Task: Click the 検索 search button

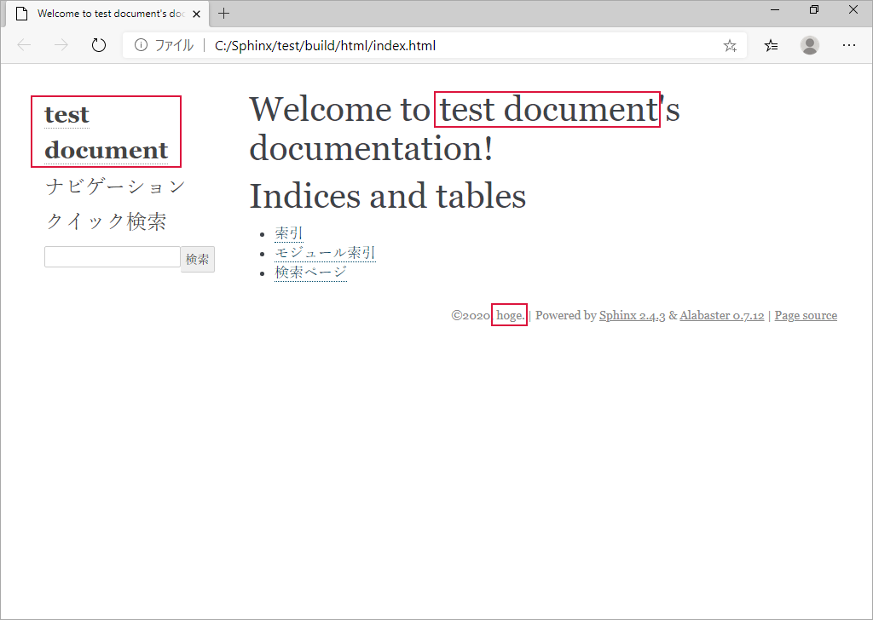Action: pos(198,259)
